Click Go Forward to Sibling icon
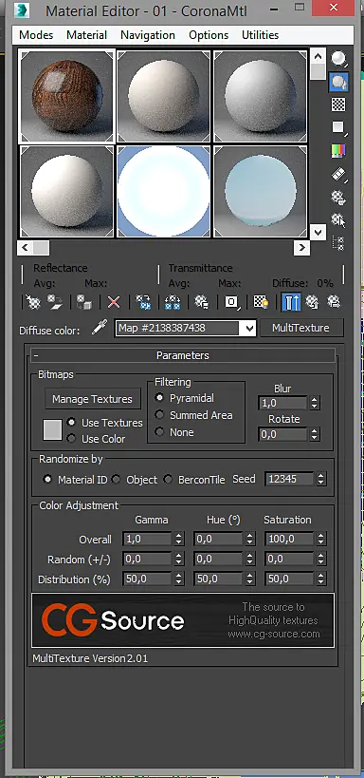364x778 pixels. click(334, 302)
